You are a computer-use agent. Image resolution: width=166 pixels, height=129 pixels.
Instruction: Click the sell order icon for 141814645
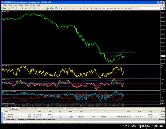[x=4, y=117]
